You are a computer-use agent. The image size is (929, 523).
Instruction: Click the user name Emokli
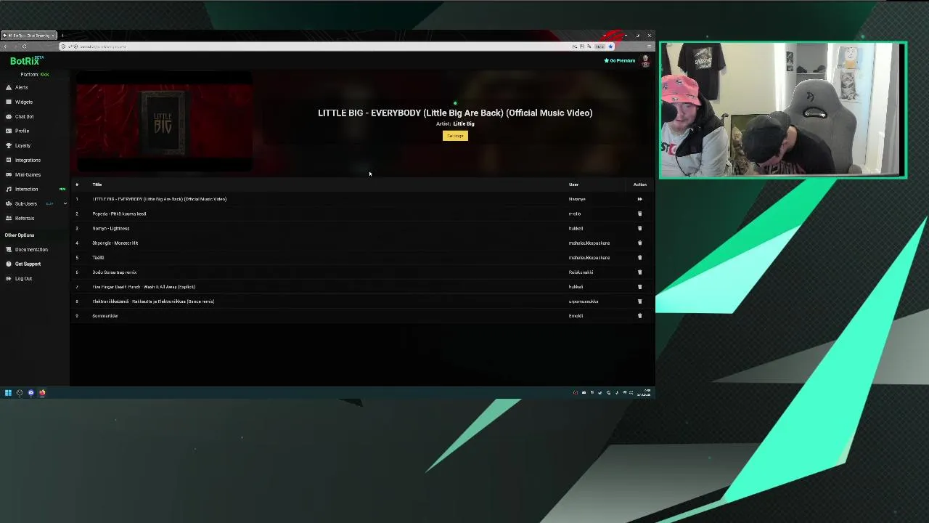pyautogui.click(x=576, y=316)
